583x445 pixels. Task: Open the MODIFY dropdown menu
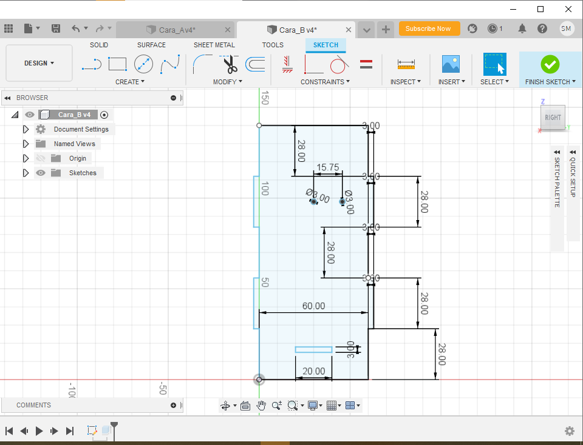pyautogui.click(x=228, y=82)
